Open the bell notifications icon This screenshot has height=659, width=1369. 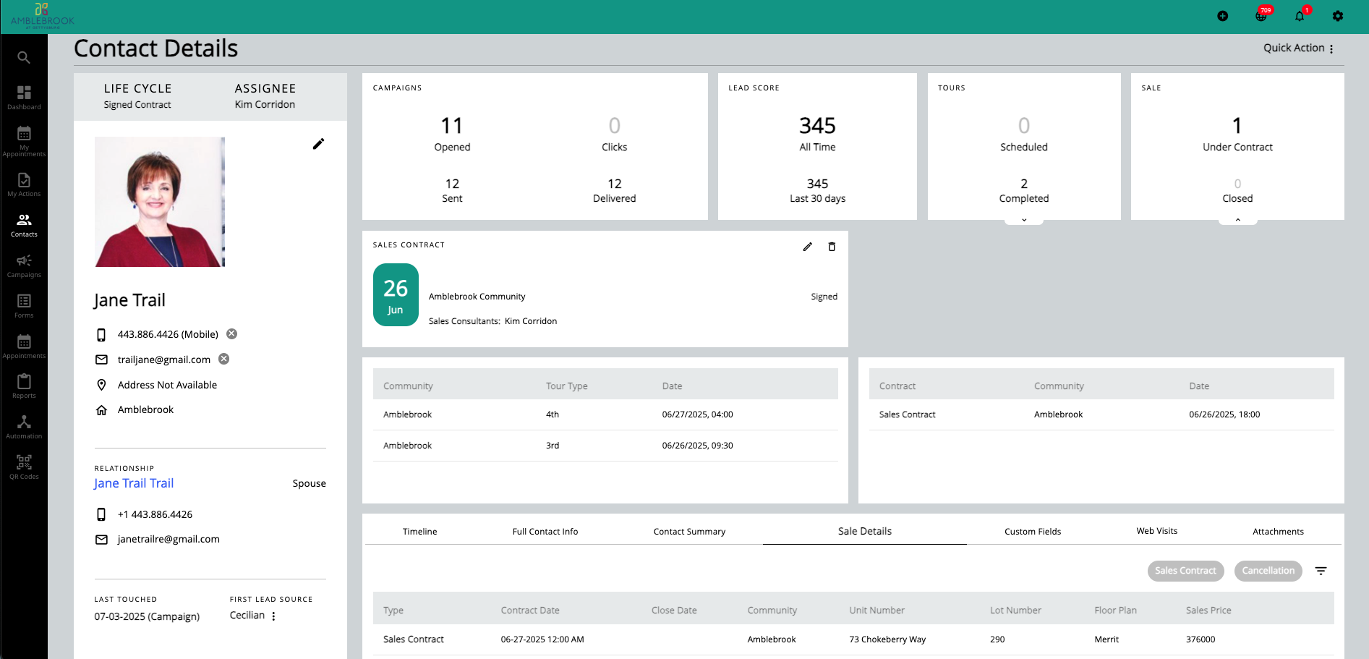[1300, 15]
